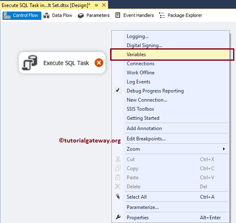Click the Cut menu entry label
236x223 pixels.
tap(131, 159)
